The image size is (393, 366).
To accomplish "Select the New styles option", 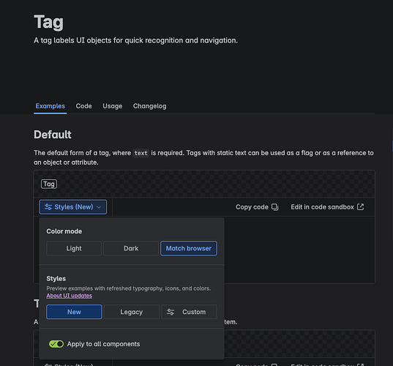I will [x=74, y=312].
